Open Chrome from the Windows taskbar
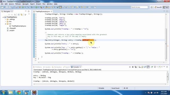This screenshot has width=170, height=95. click(x=19, y=93)
